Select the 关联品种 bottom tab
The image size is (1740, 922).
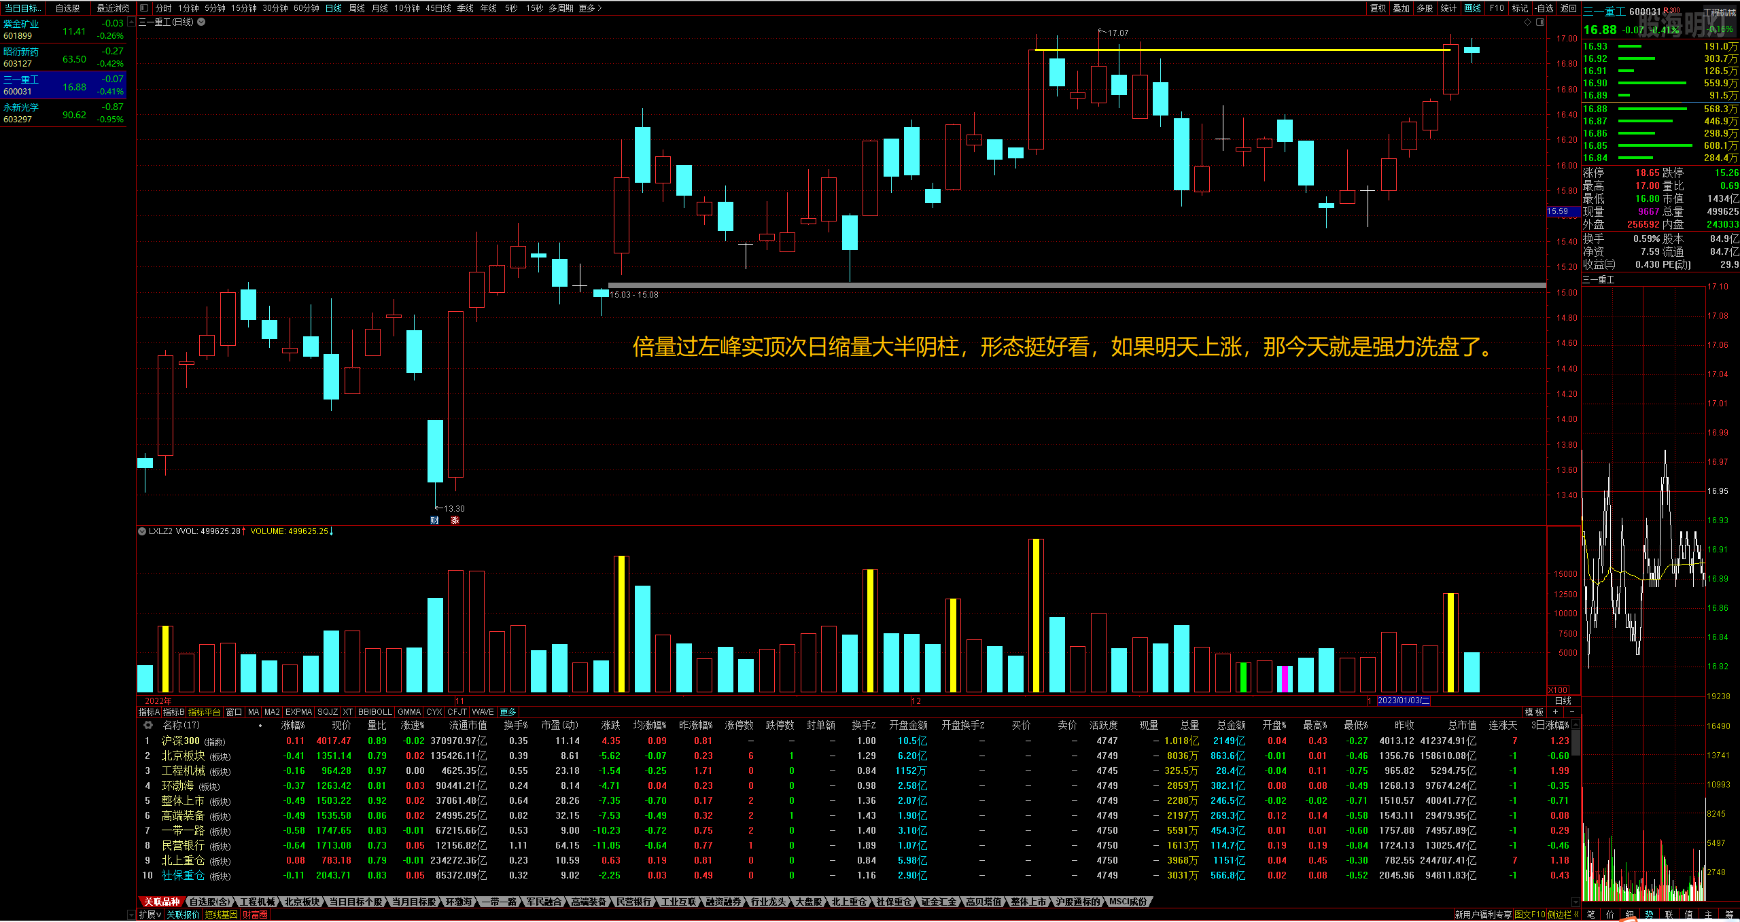coord(162,902)
